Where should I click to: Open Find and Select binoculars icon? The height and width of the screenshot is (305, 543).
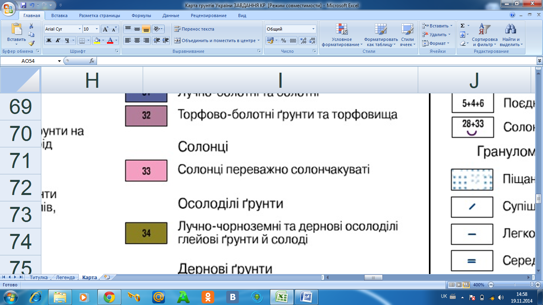coord(510,35)
